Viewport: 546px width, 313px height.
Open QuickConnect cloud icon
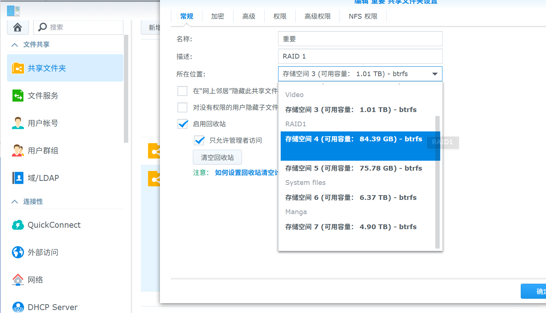click(x=18, y=225)
